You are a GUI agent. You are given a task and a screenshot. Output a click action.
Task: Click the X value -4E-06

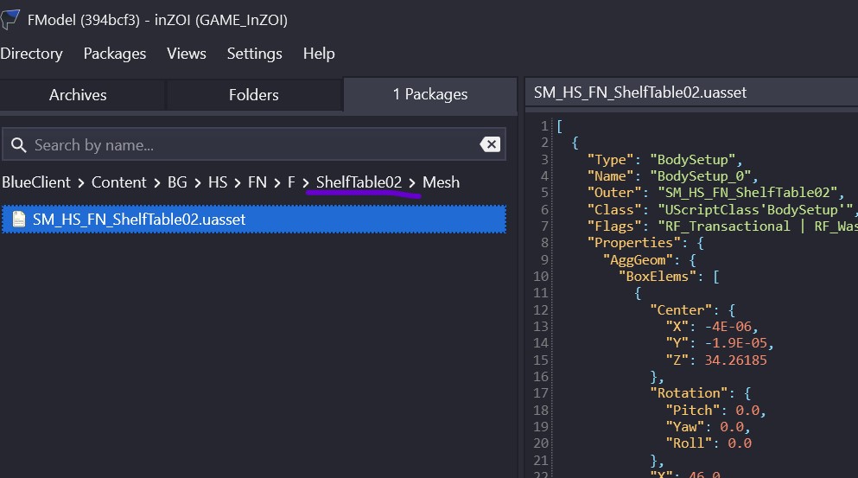[728, 327]
